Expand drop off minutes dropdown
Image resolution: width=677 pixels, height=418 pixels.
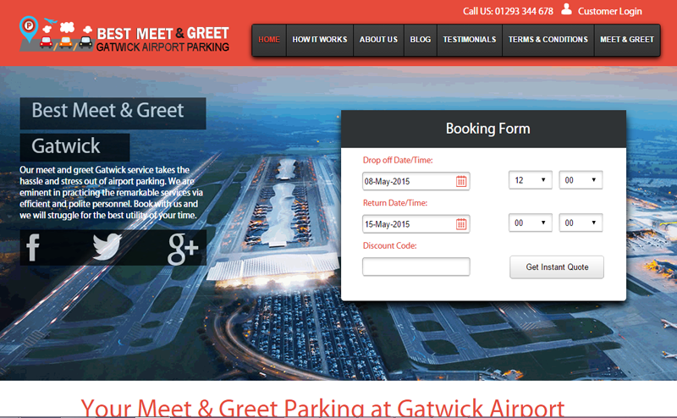(x=581, y=180)
